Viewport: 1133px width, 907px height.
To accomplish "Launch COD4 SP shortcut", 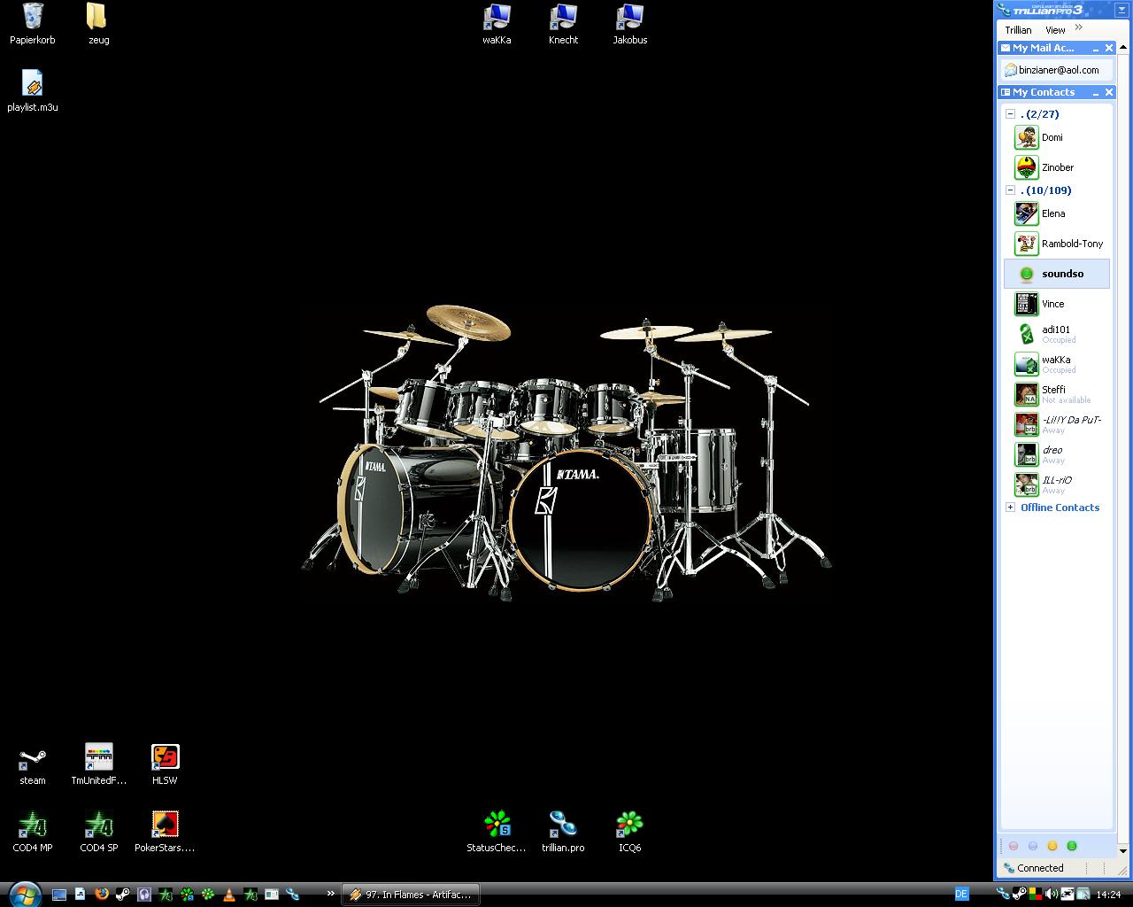I will click(98, 833).
